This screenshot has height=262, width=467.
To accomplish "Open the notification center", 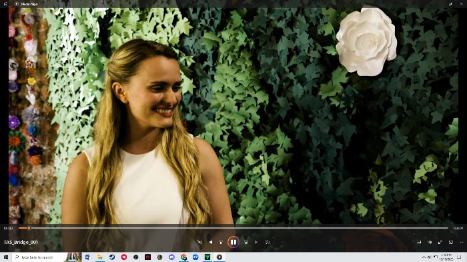I will [x=459, y=257].
